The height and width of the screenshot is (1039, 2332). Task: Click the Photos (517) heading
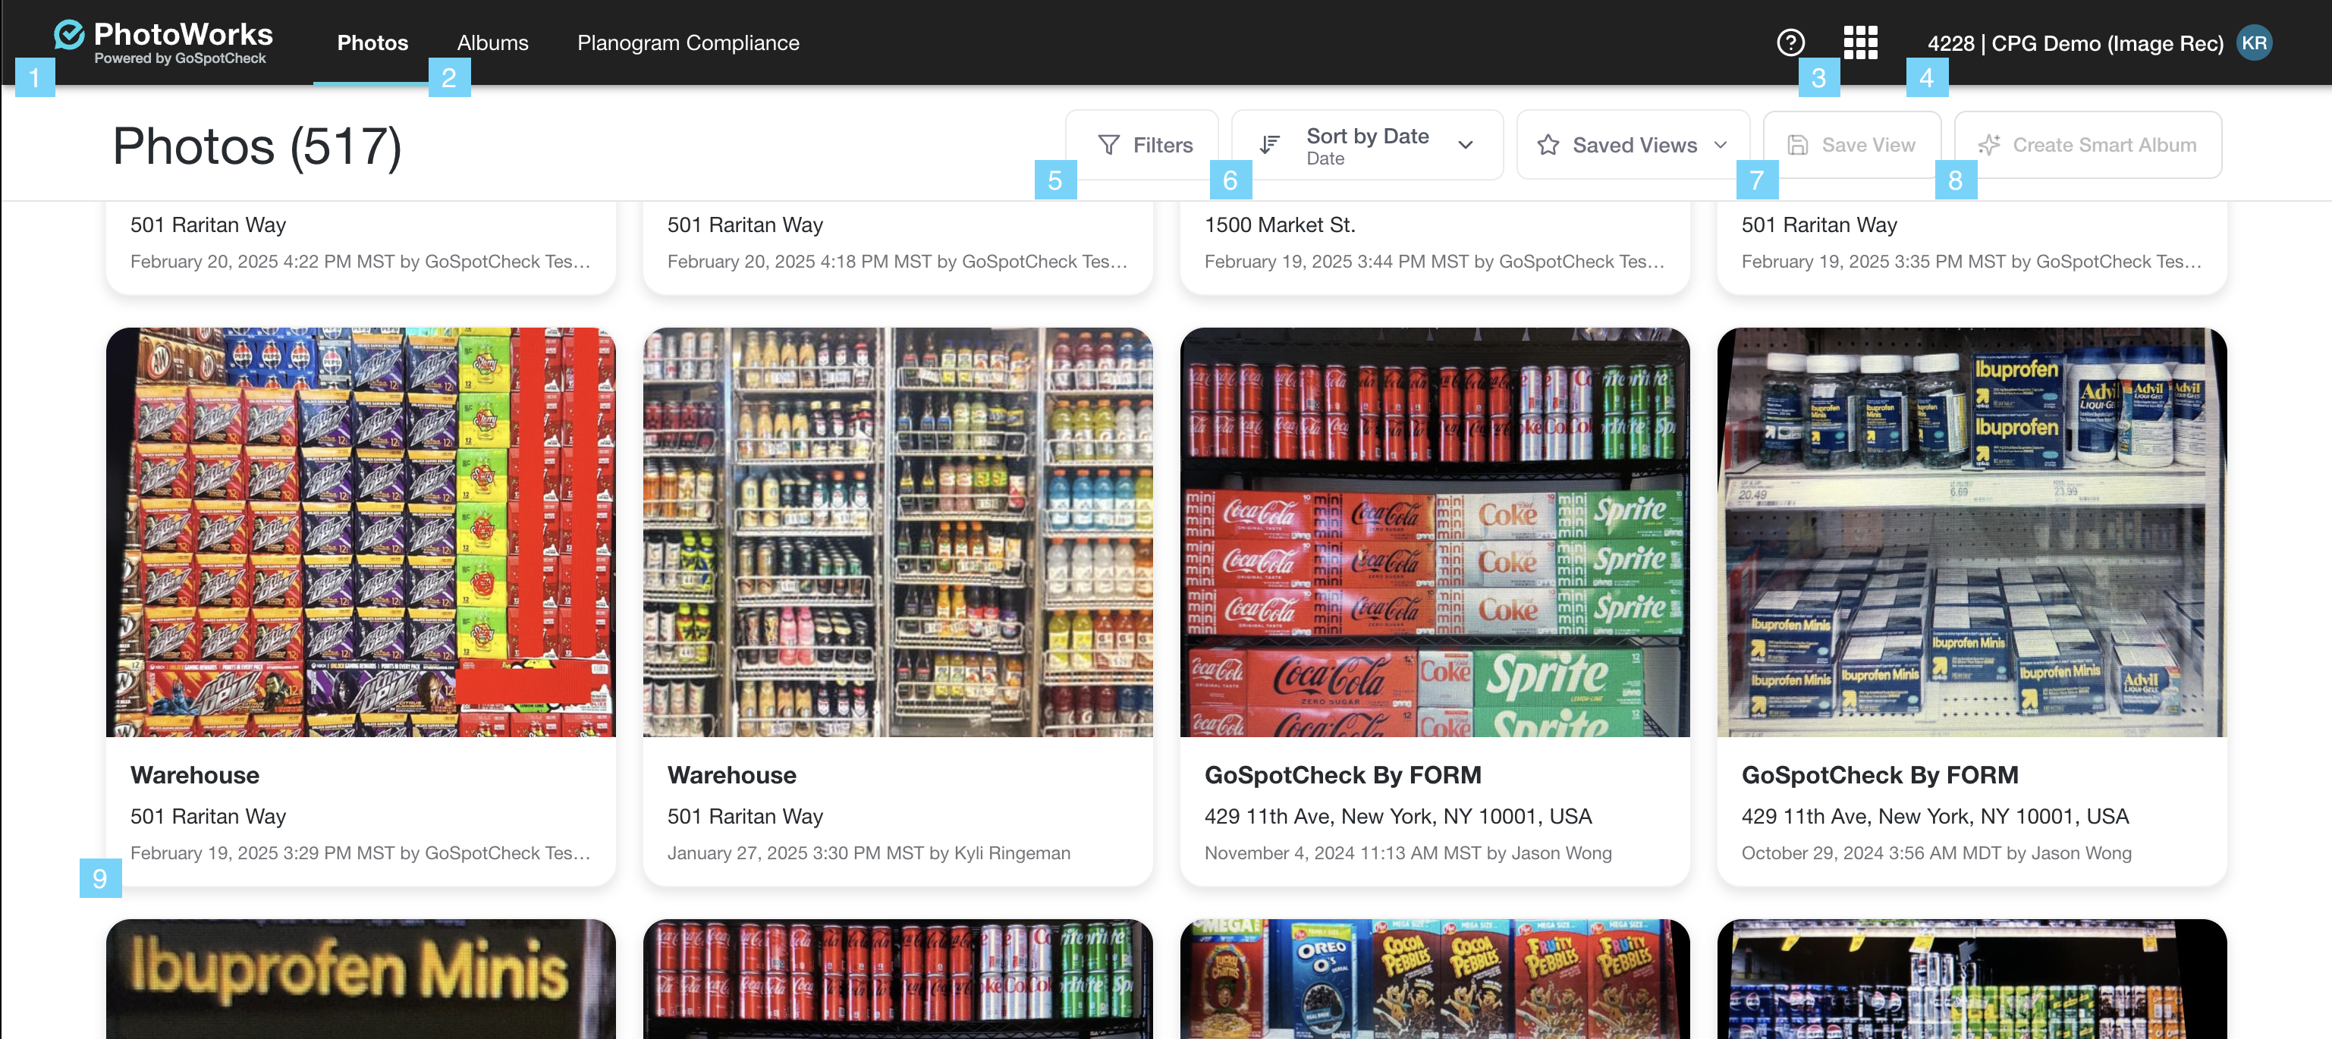[257, 146]
